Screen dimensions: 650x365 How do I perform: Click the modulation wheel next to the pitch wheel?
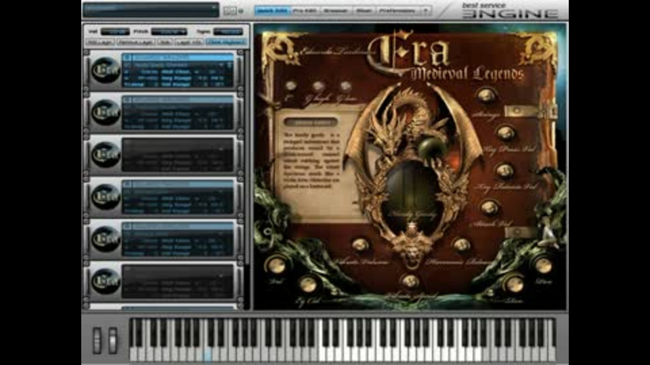(x=112, y=340)
